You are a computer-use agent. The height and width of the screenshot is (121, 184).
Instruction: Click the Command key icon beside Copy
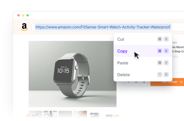[x=160, y=51]
